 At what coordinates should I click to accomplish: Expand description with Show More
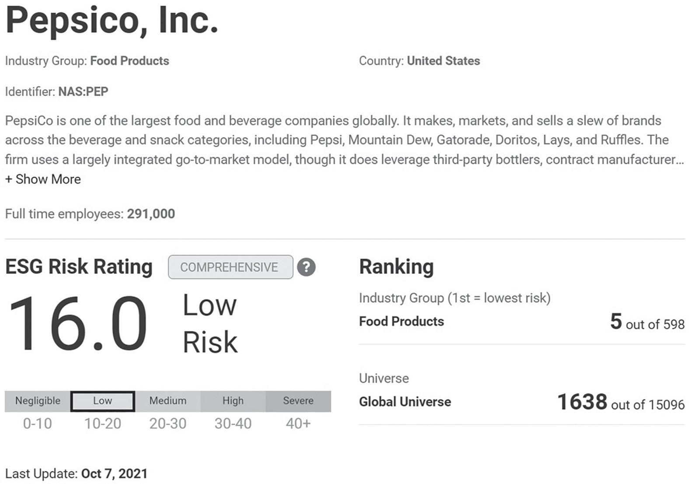pyautogui.click(x=43, y=179)
